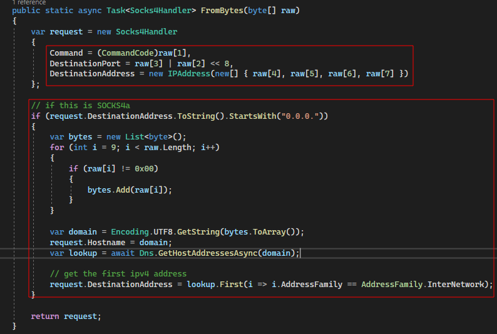Click the 'async' keyword in signature
Image resolution: width=497 pixels, height=334 pixels.
click(x=90, y=11)
